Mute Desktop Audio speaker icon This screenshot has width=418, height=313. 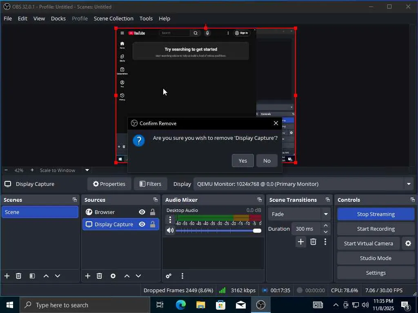(170, 230)
